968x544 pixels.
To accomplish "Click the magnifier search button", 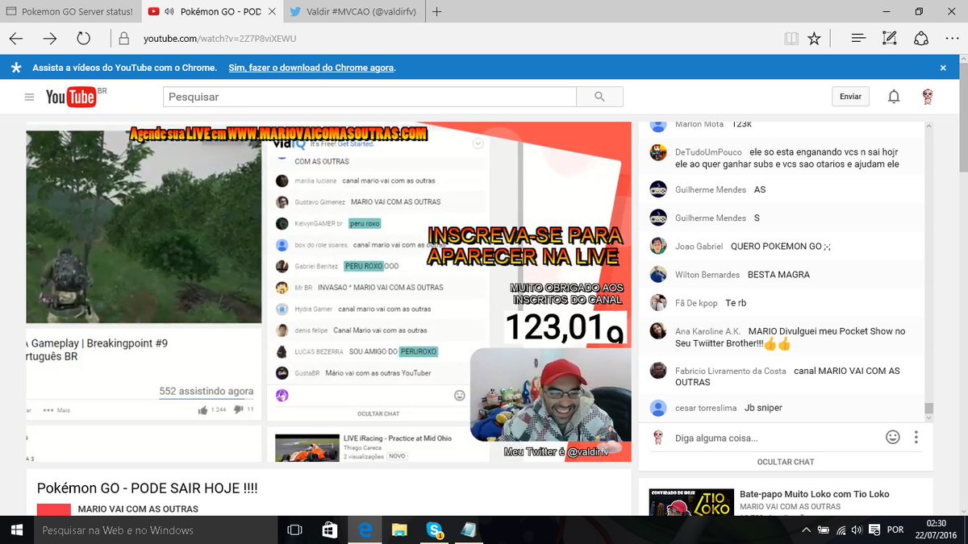I will (599, 97).
